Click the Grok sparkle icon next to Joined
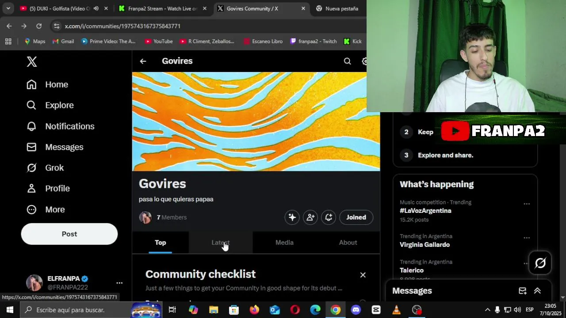 click(292, 217)
